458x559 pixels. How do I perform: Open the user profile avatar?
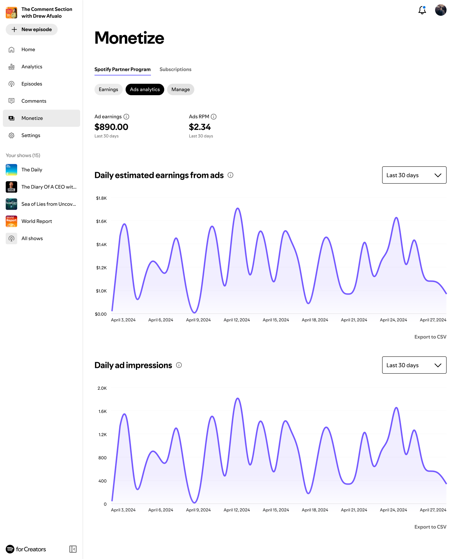441,10
